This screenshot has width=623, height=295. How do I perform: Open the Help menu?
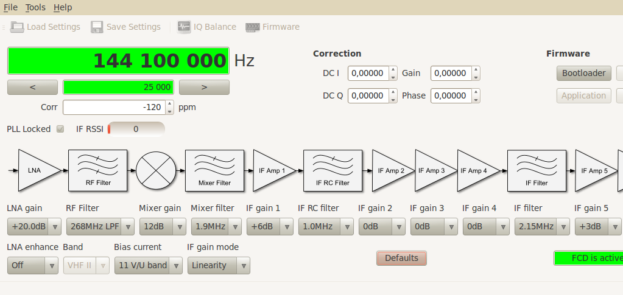tap(63, 7)
